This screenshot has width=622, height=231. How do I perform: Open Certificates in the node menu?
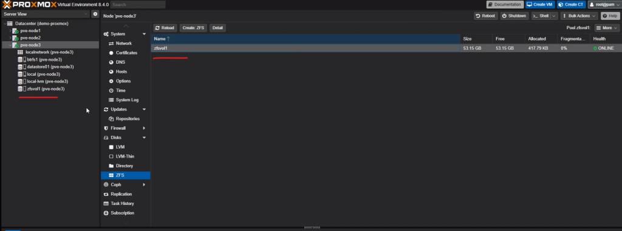[126, 53]
